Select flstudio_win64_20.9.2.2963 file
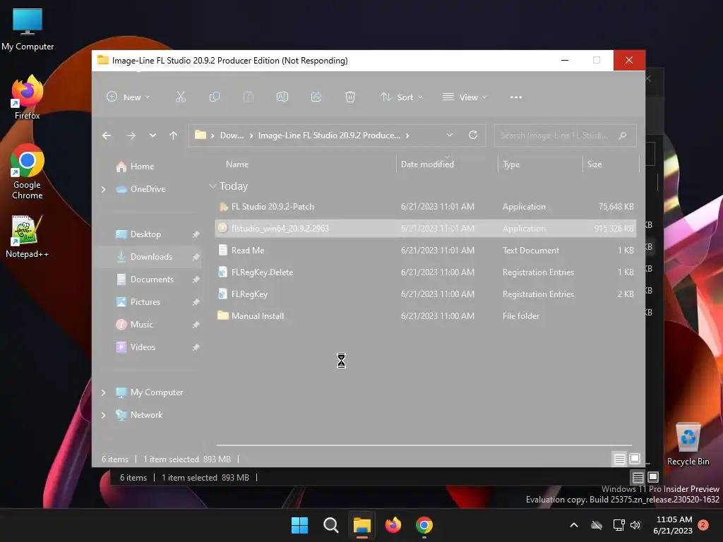The height and width of the screenshot is (542, 723). point(425,229)
